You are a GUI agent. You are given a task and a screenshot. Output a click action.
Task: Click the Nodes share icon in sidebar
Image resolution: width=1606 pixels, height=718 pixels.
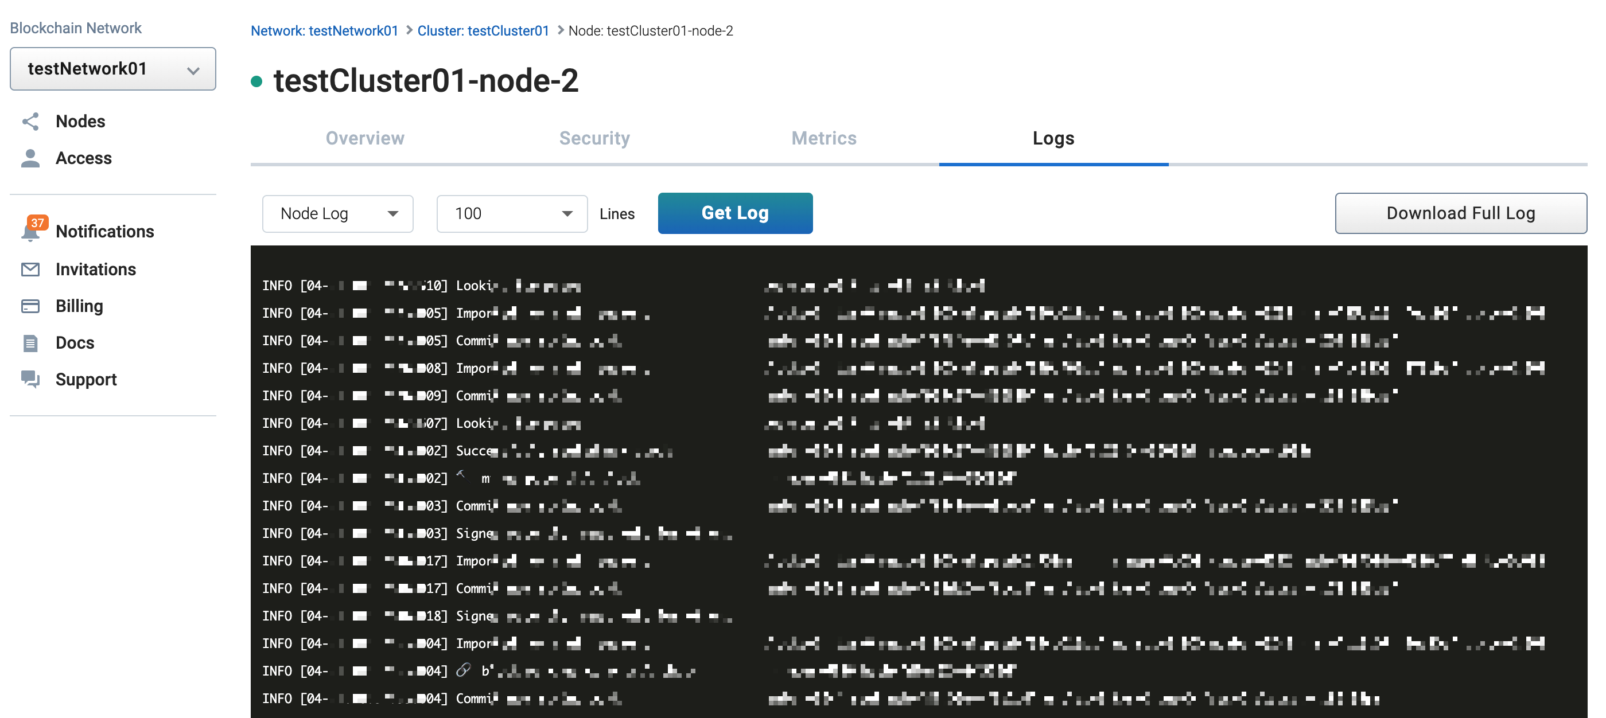[x=30, y=122]
